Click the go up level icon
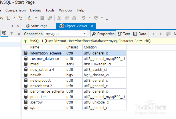 pos(168,34)
